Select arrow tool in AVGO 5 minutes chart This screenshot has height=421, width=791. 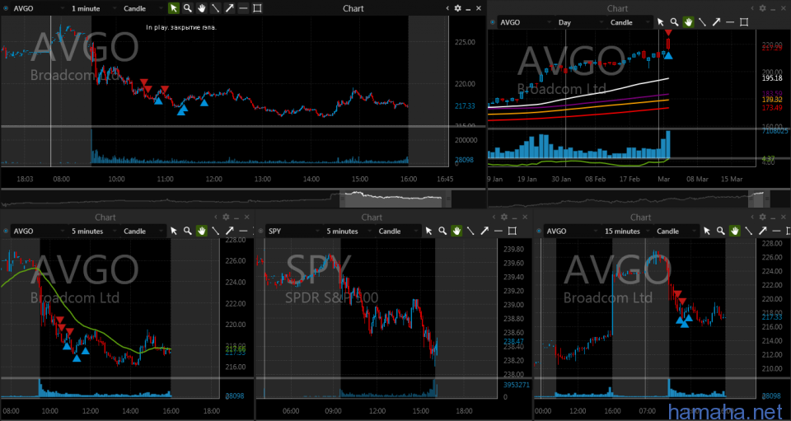coord(230,231)
